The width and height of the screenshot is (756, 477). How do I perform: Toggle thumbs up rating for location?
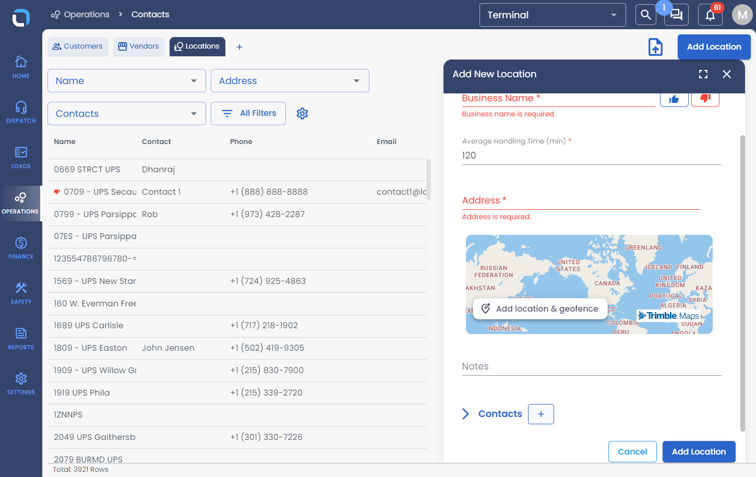[674, 99]
